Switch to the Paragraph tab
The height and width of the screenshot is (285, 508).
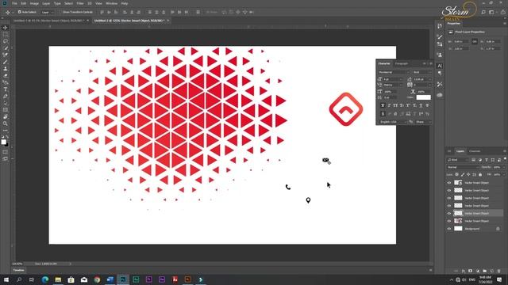(402, 63)
